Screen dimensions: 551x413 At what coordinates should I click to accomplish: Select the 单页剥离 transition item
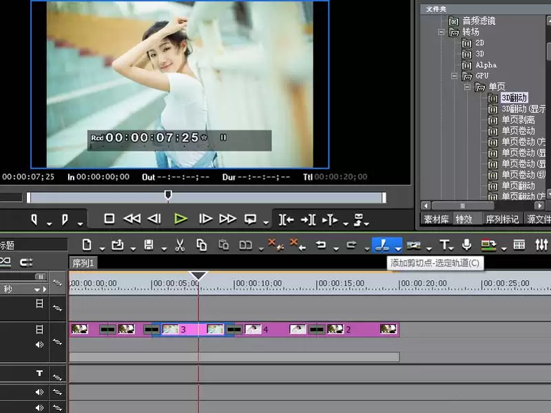pyautogui.click(x=518, y=120)
